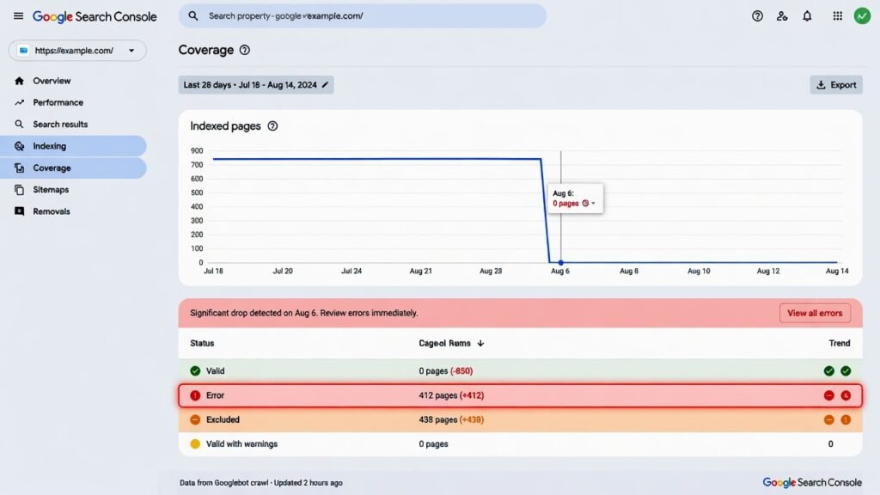Open the Excluded status row
This screenshot has width=880, height=495.
[520, 419]
